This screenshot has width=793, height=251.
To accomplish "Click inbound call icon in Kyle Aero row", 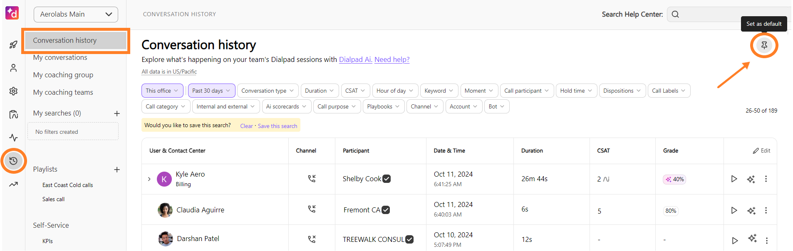I will tap(312, 179).
